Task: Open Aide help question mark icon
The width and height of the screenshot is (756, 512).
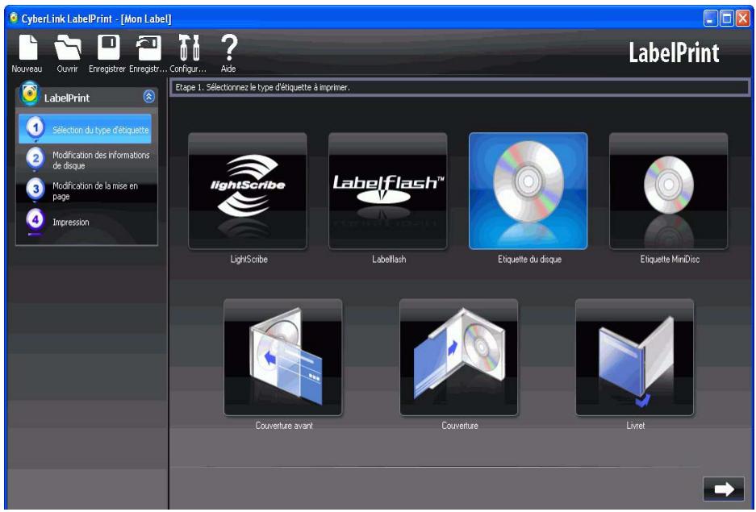Action: pos(228,48)
